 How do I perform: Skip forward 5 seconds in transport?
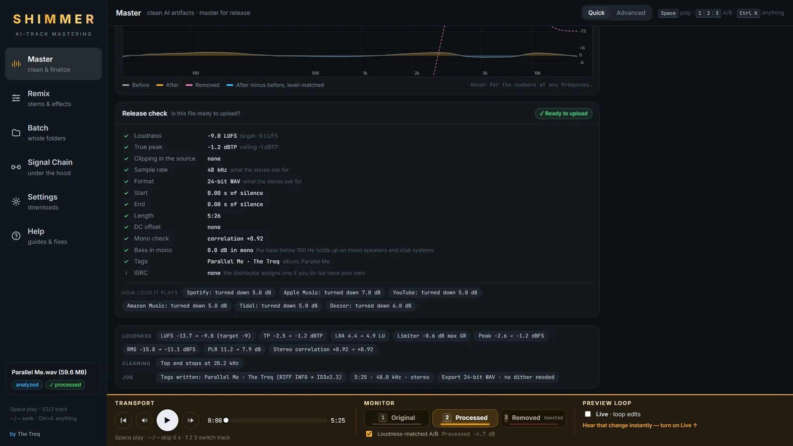191,420
